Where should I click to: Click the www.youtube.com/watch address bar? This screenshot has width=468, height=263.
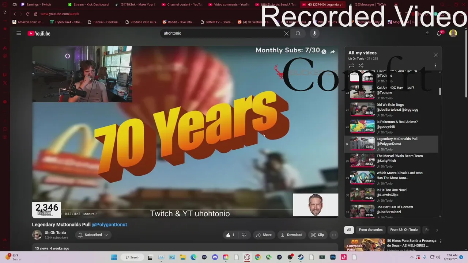60,14
